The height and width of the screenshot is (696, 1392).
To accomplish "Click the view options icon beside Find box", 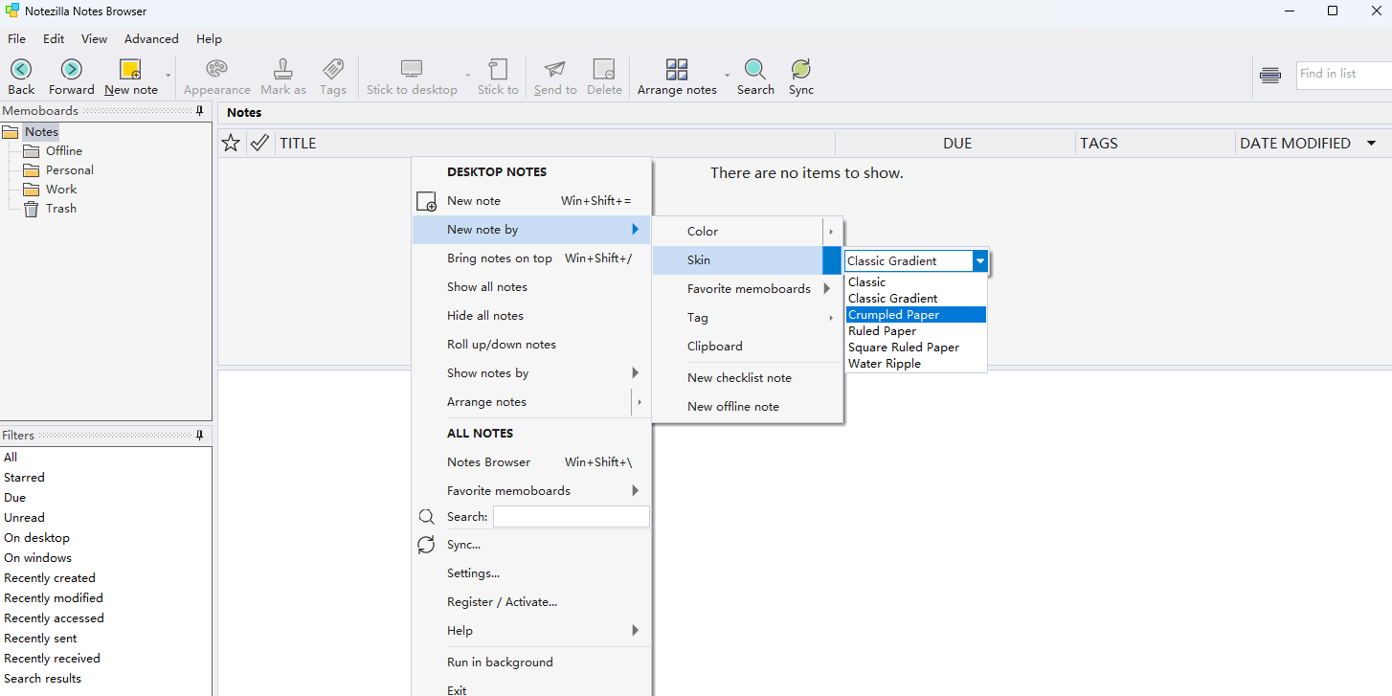I will tap(1270, 76).
